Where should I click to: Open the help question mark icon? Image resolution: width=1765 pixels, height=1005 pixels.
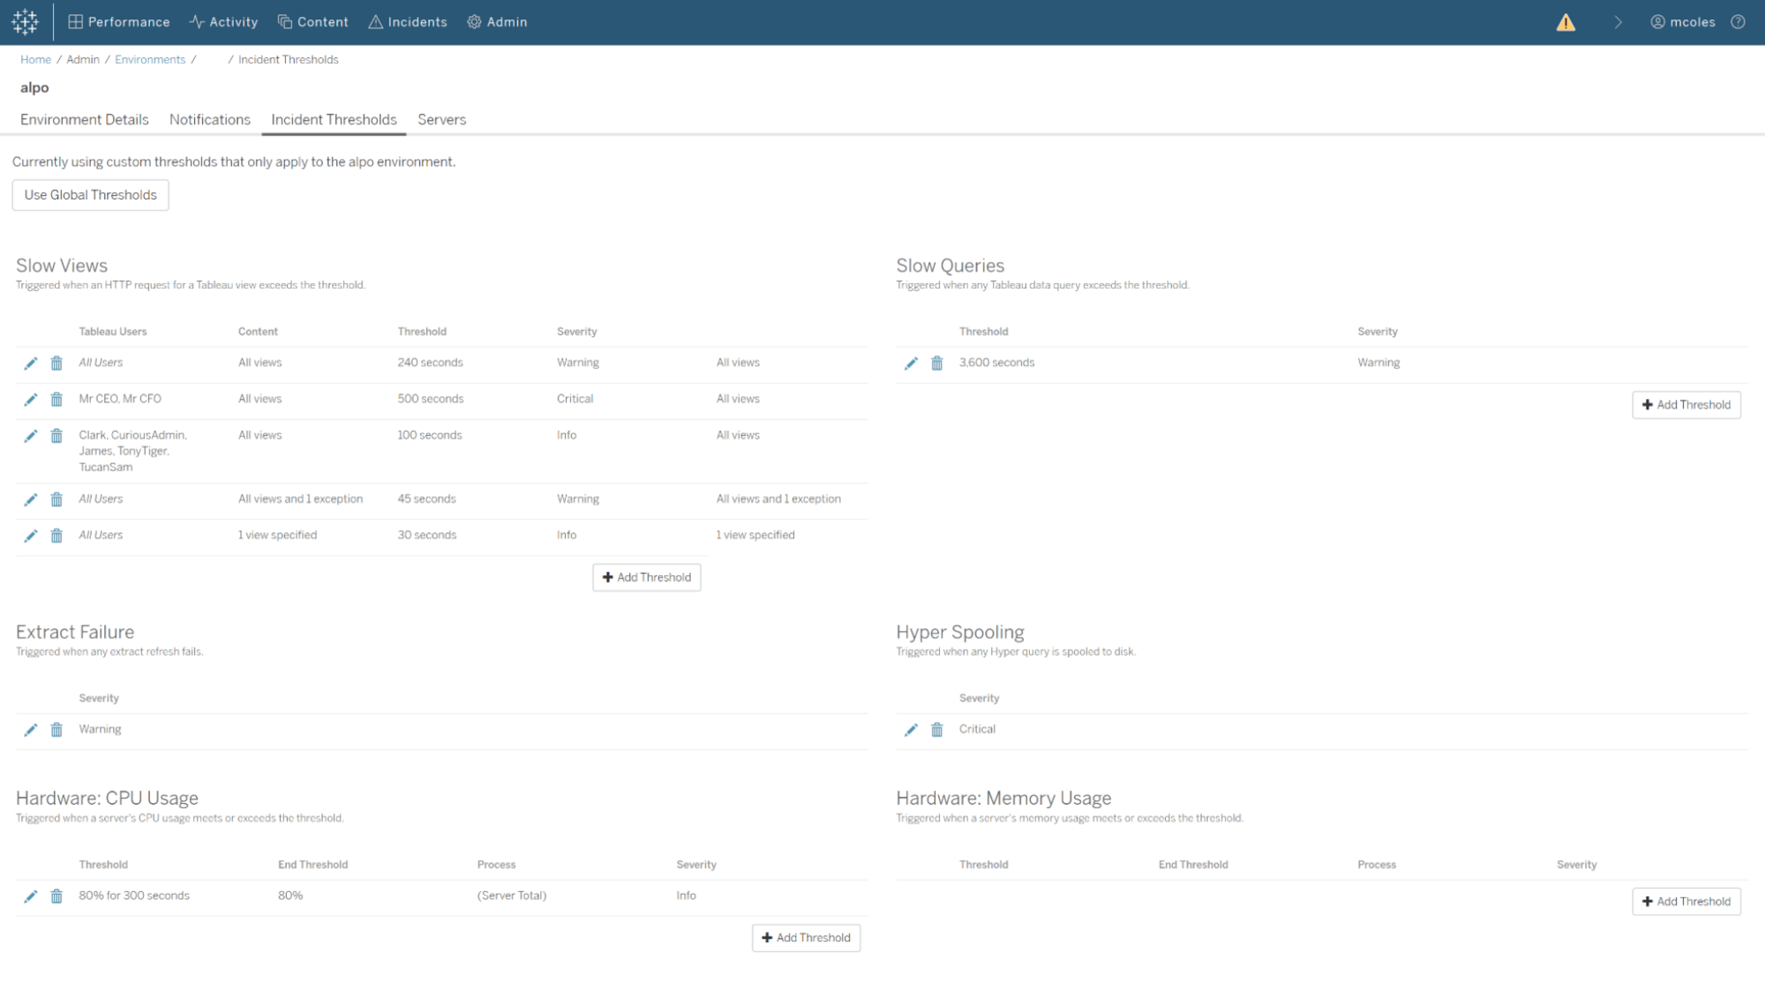coord(1738,22)
